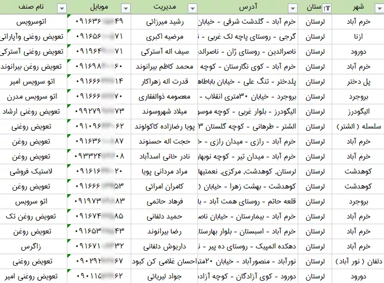Select the cell داریوش دلفانی
This screenshot has height=283, width=384.
pyautogui.click(x=164, y=246)
